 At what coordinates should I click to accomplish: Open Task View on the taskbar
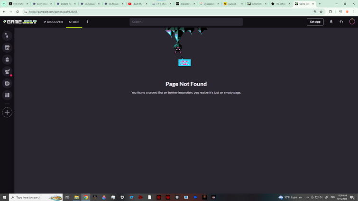point(67,197)
